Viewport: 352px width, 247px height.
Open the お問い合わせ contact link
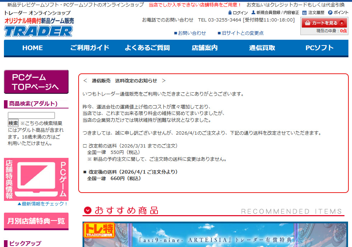click(190, 33)
